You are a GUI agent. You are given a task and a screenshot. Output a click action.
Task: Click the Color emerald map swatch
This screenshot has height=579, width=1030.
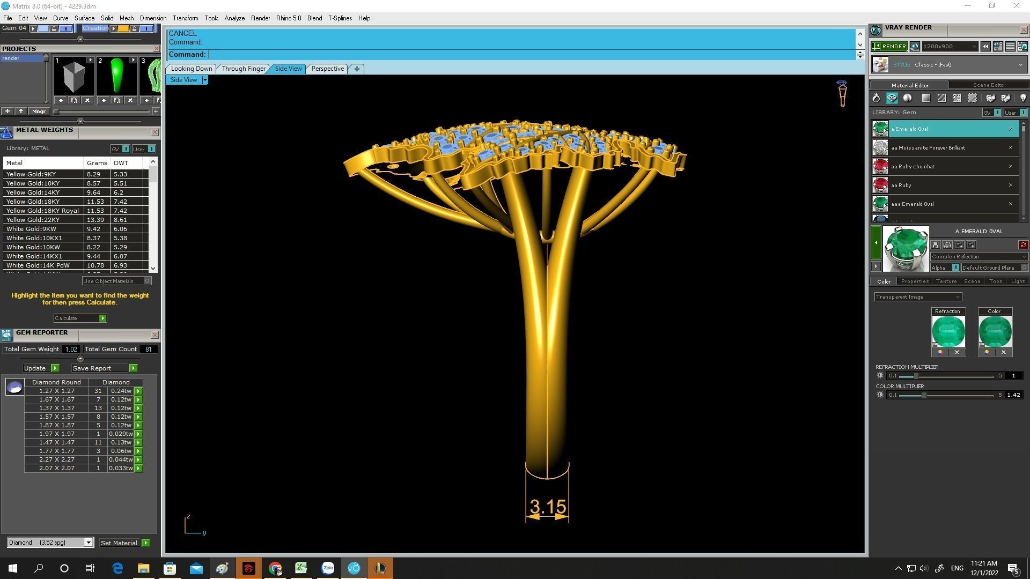995,331
